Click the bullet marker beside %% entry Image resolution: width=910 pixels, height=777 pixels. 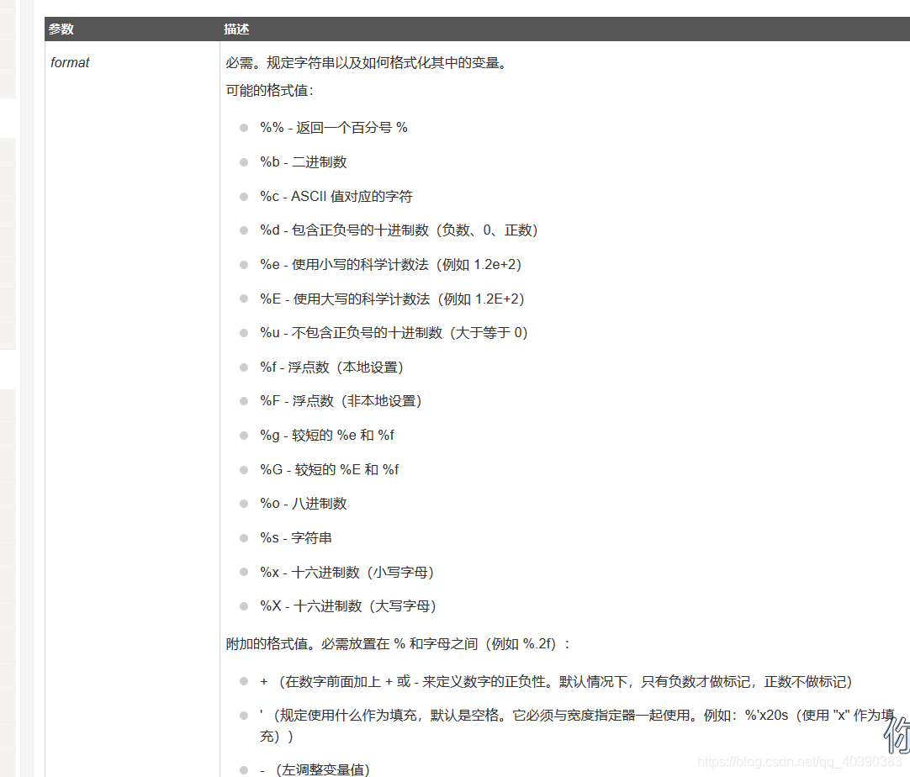coord(243,127)
